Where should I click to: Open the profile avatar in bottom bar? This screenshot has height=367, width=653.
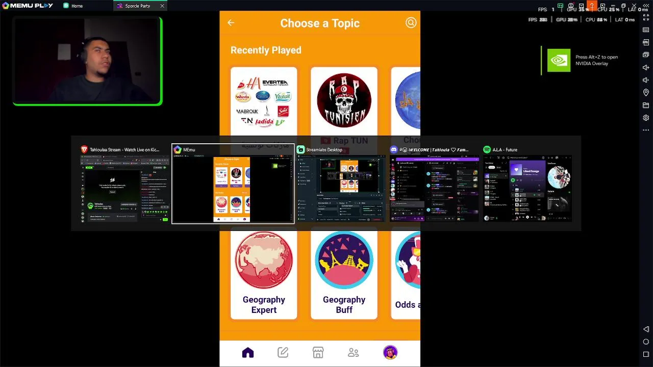click(x=390, y=352)
